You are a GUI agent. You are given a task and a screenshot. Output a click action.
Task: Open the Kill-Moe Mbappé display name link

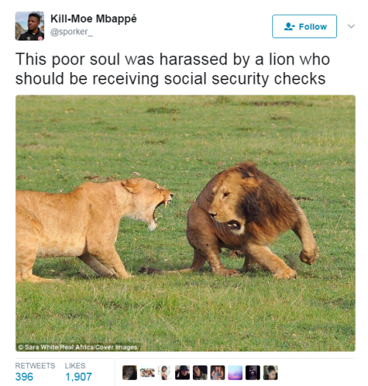tap(93, 18)
